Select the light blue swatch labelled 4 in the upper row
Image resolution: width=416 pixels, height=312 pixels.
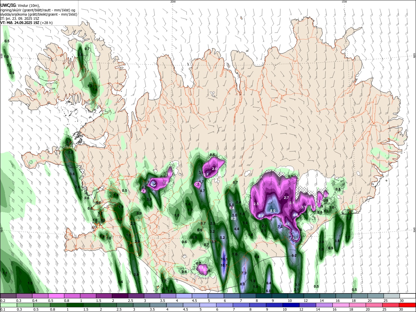184,296
